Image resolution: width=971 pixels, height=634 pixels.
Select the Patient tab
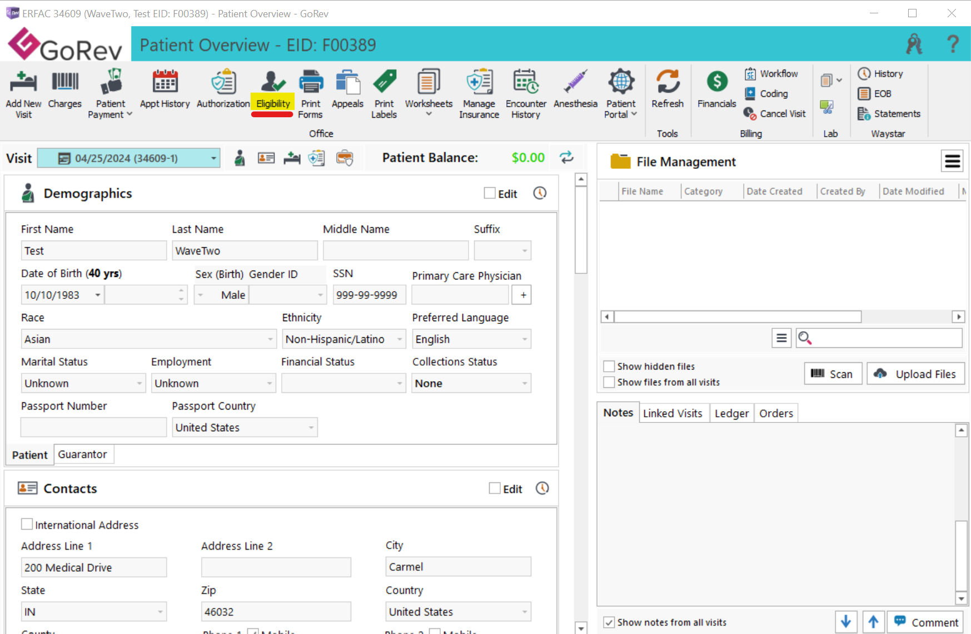point(30,455)
